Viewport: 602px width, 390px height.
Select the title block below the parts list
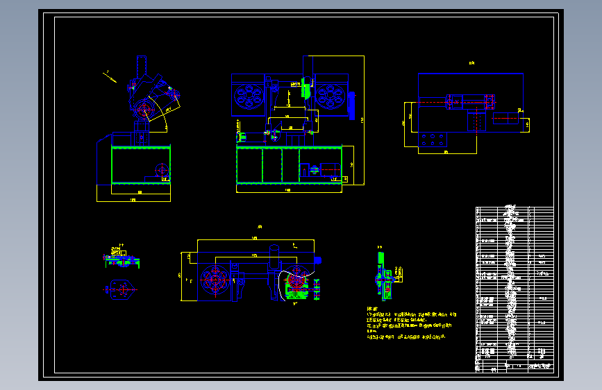coord(515,366)
